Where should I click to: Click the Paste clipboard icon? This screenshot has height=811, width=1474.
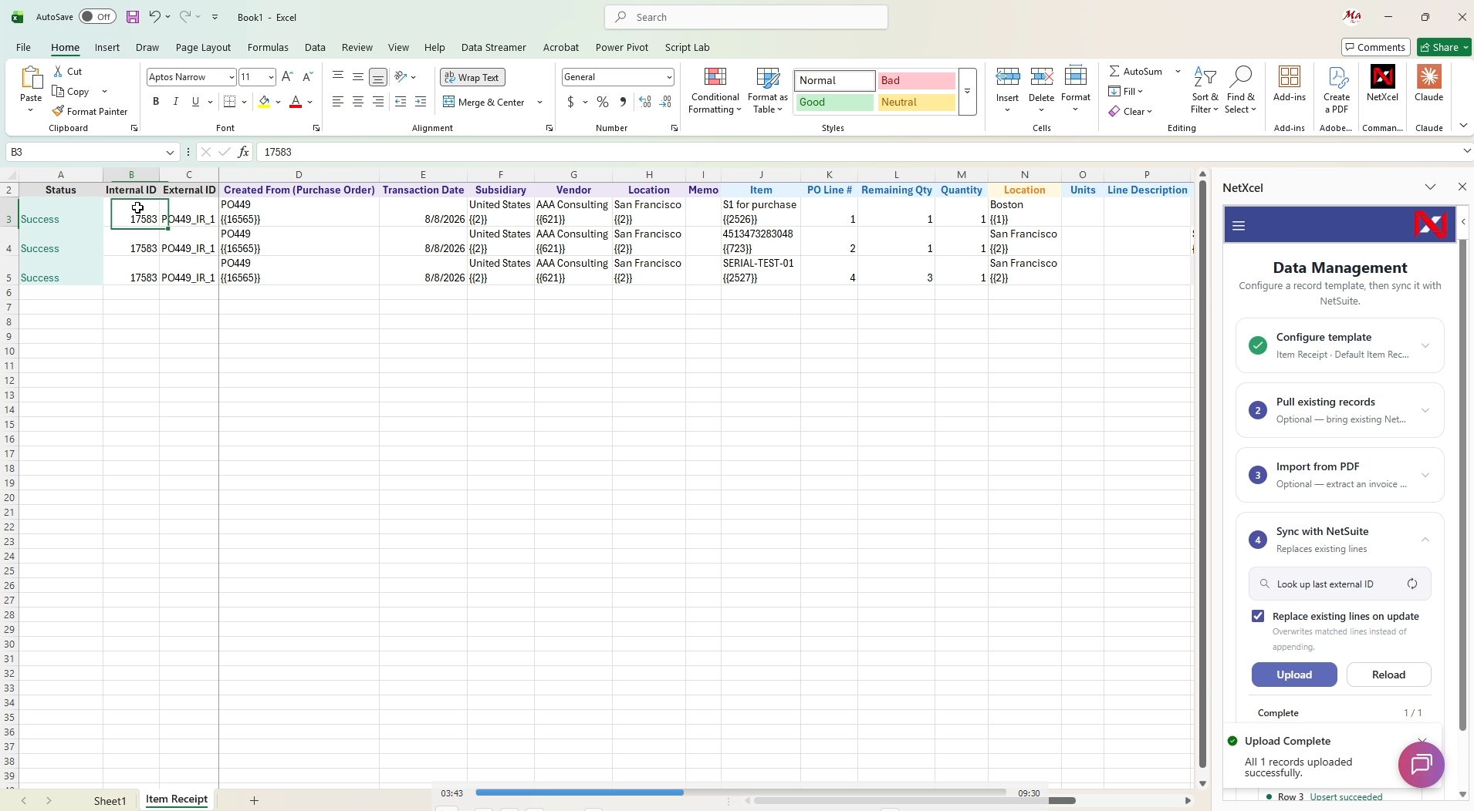pos(31,78)
